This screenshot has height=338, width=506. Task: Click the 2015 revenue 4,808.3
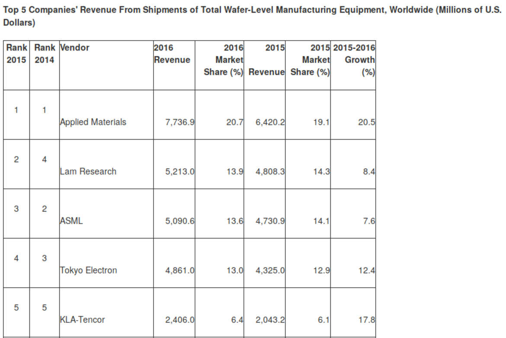[x=270, y=172]
